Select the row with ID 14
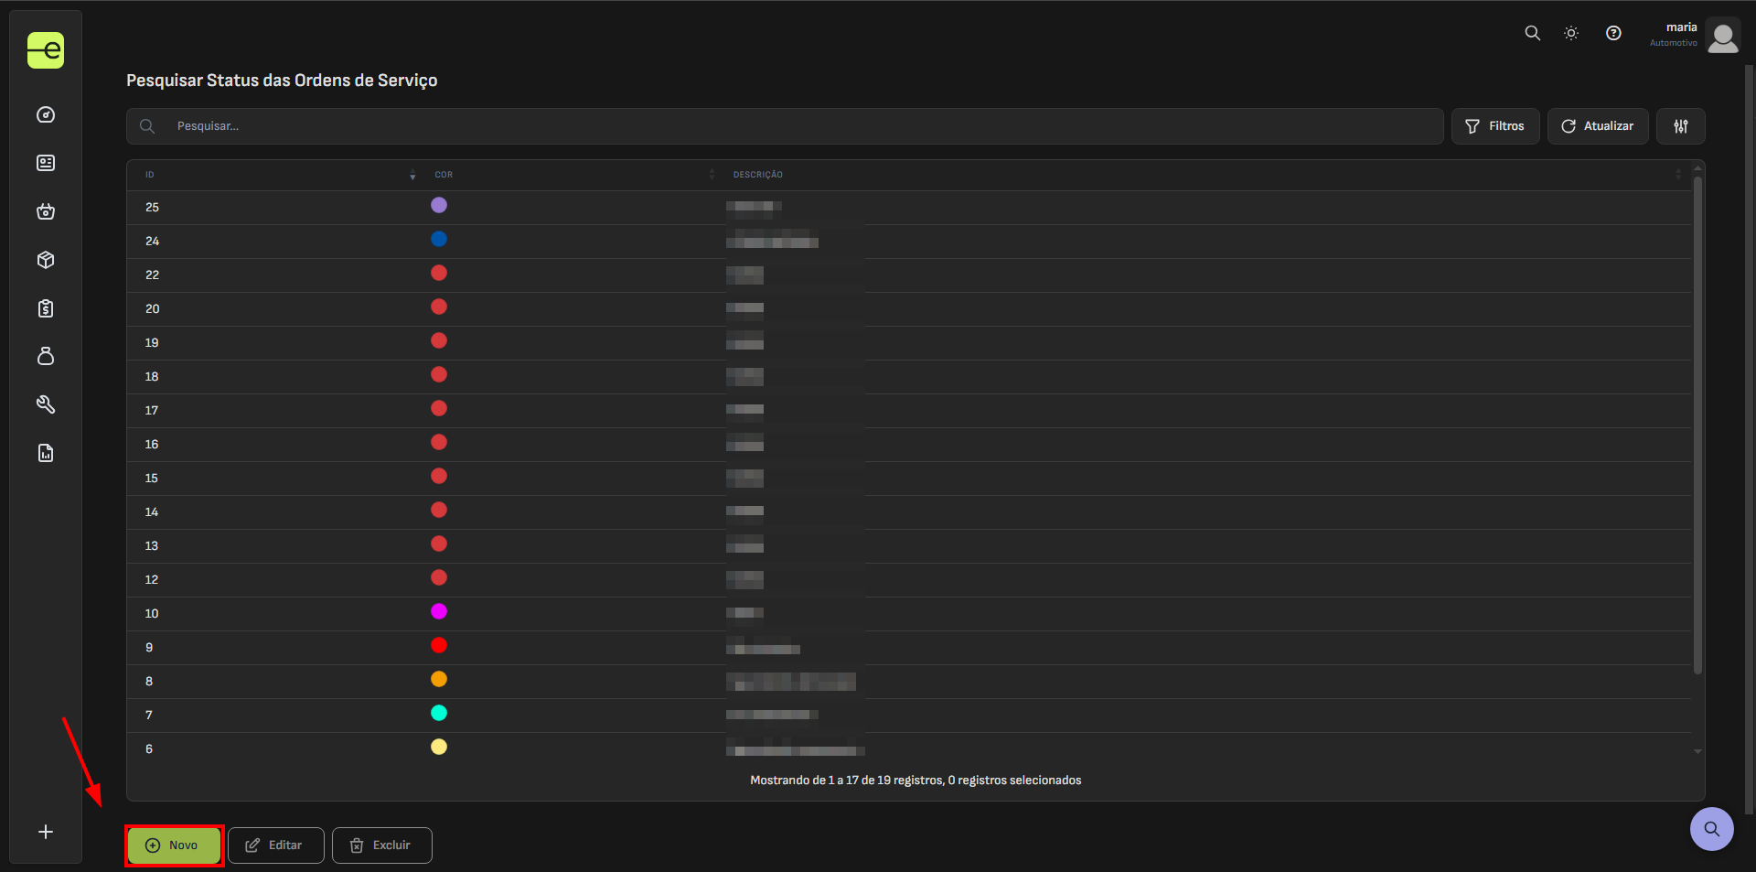The image size is (1756, 872). pyautogui.click(x=909, y=512)
